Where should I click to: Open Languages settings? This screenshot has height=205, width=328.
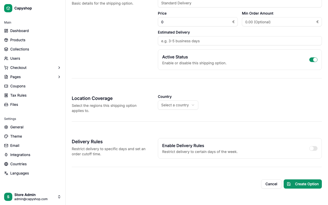pos(33,173)
